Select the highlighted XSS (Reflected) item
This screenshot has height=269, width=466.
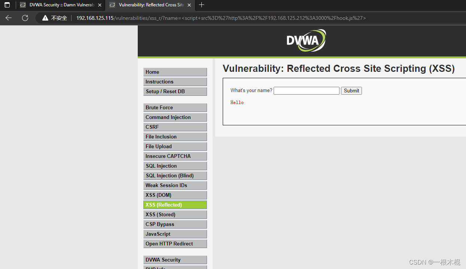coord(175,205)
